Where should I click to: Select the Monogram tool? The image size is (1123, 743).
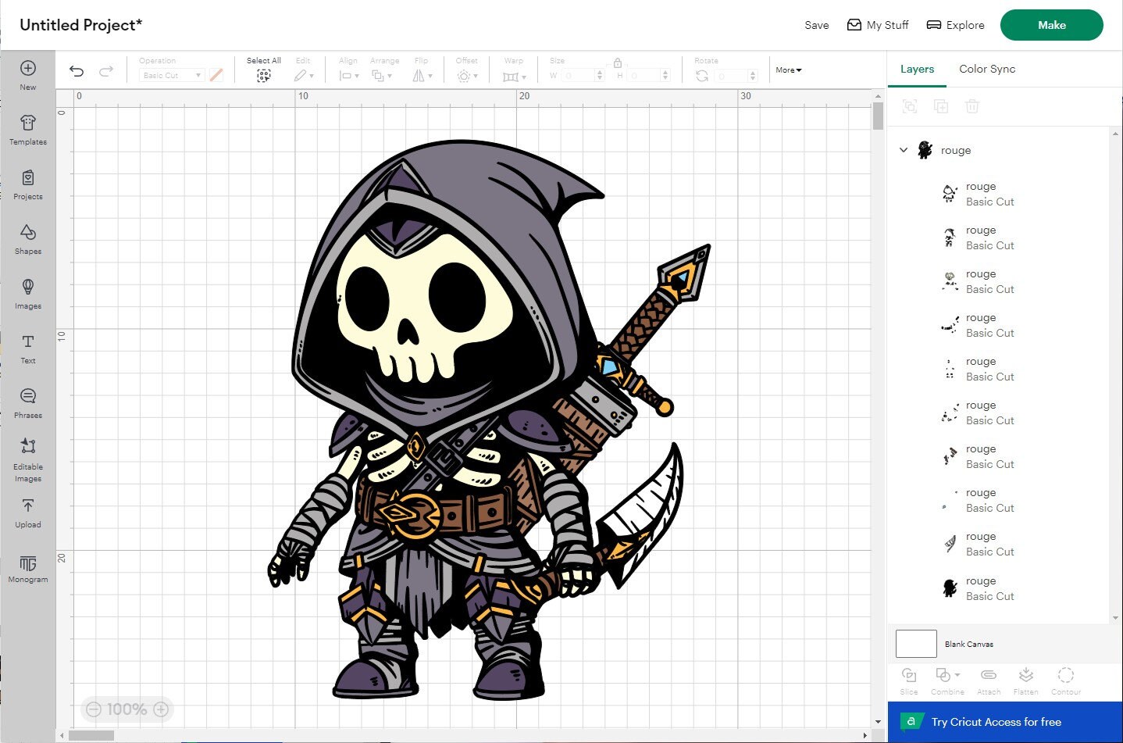point(28,568)
